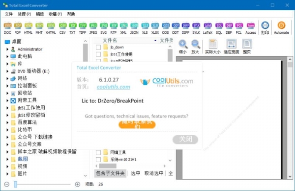The height and width of the screenshot is (191, 295).
Task: Select XML output format
Action: [123, 28]
